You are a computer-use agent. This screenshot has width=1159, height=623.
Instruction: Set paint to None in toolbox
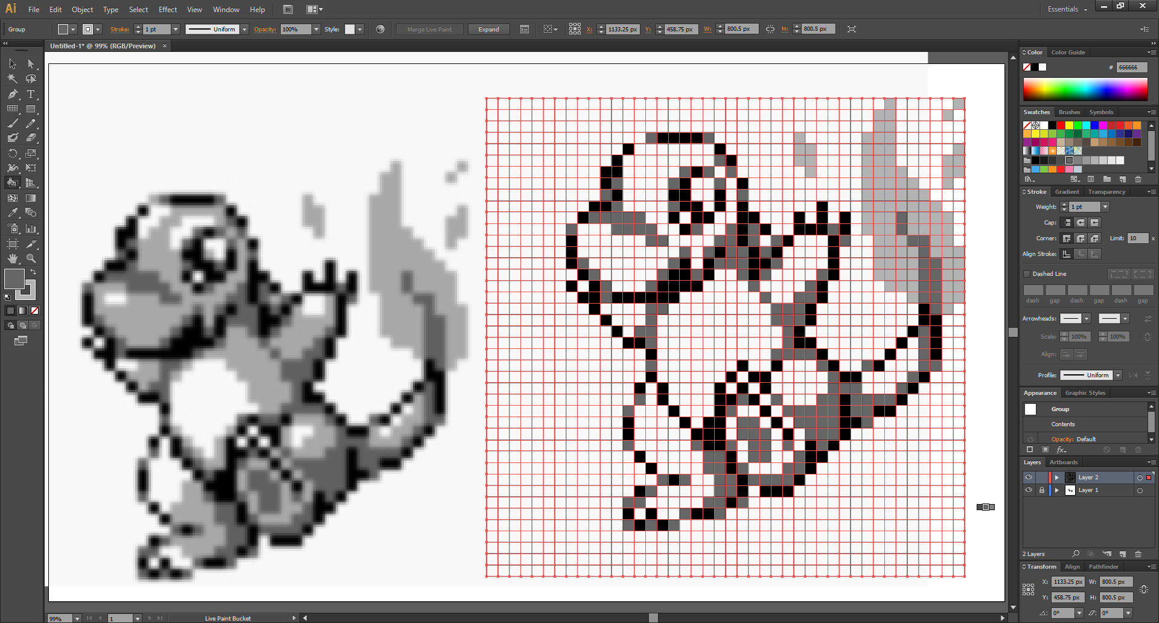[x=34, y=311]
